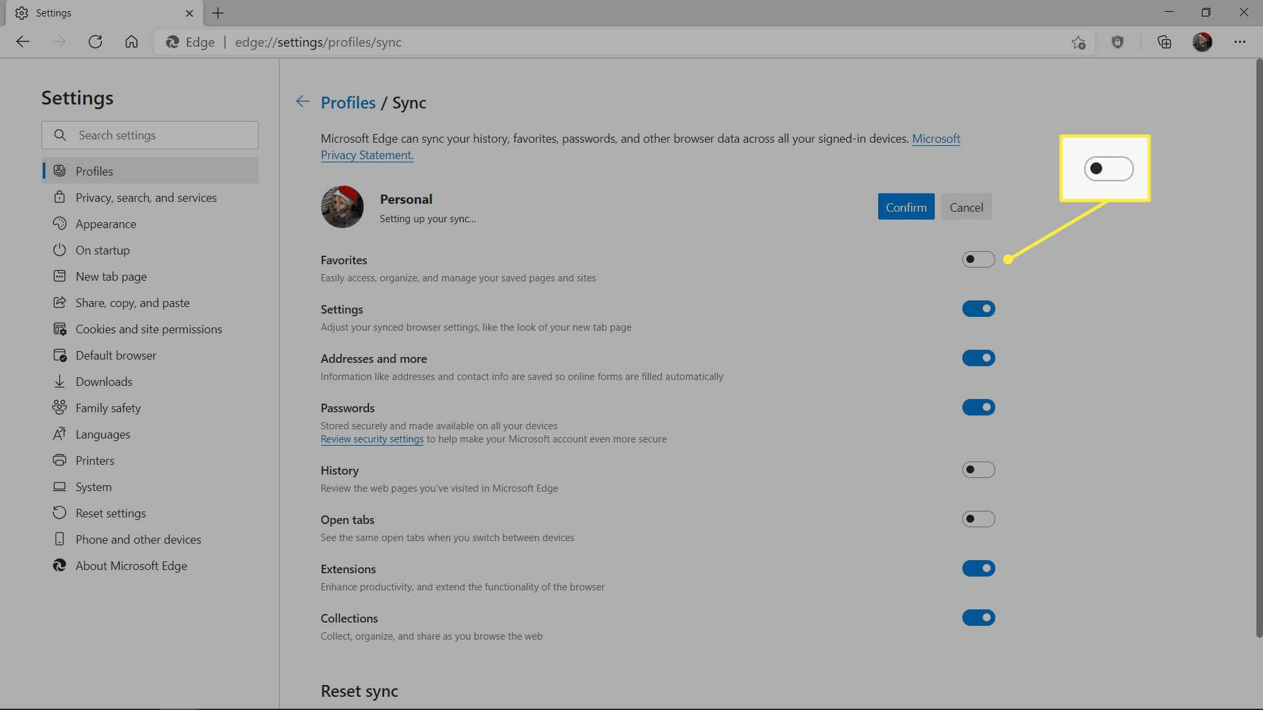Viewport: 1263px width, 710px height.
Task: Click the Confirm button for sync
Action: (x=906, y=206)
